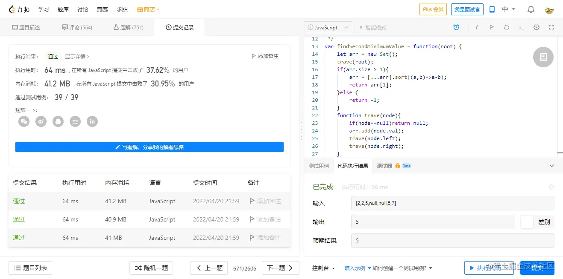The width and height of the screenshot is (563, 279).
Task: Toggle 智能模式 smart mode
Action: 372,27
